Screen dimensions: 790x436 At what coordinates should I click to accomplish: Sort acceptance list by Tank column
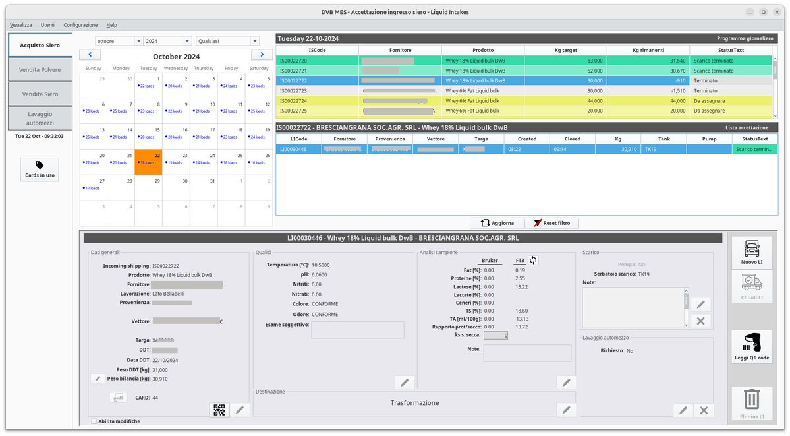(663, 139)
